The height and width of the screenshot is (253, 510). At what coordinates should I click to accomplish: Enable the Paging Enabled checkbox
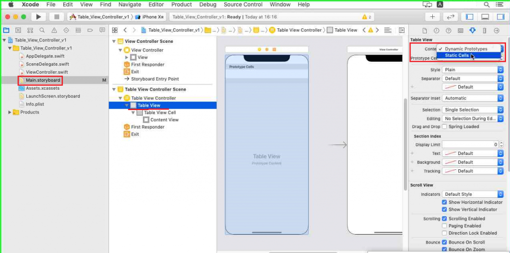pos(444,226)
